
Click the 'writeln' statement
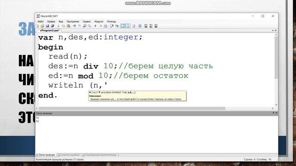(66, 85)
